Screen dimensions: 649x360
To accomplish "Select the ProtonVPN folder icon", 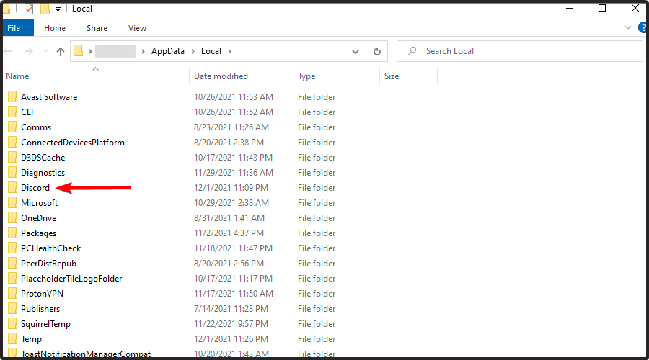I will click(x=12, y=294).
